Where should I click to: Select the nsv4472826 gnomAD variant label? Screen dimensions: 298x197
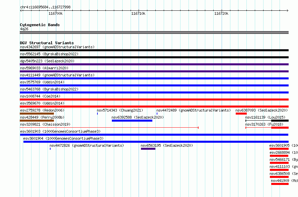click(x=87, y=145)
